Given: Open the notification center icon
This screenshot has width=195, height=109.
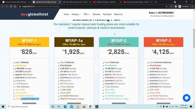Looking at the screenshot, I should (x=191, y=107).
